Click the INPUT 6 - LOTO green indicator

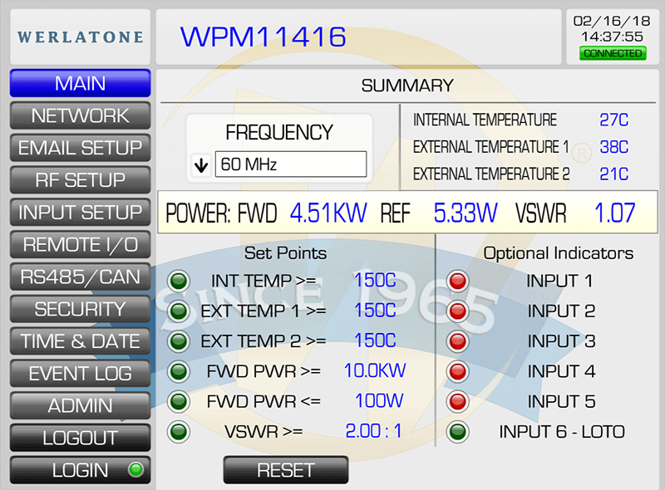pos(458,432)
